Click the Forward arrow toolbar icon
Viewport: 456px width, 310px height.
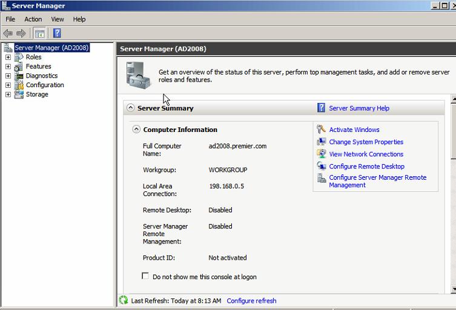(x=21, y=33)
